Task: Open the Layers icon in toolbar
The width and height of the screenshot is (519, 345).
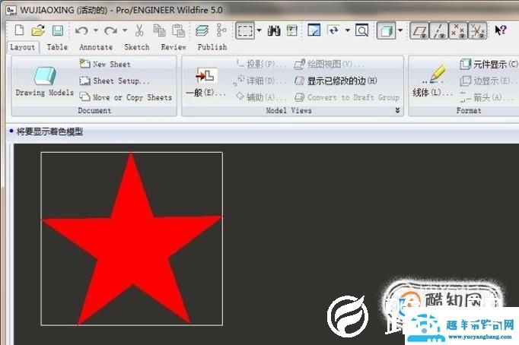Action: click(x=202, y=30)
